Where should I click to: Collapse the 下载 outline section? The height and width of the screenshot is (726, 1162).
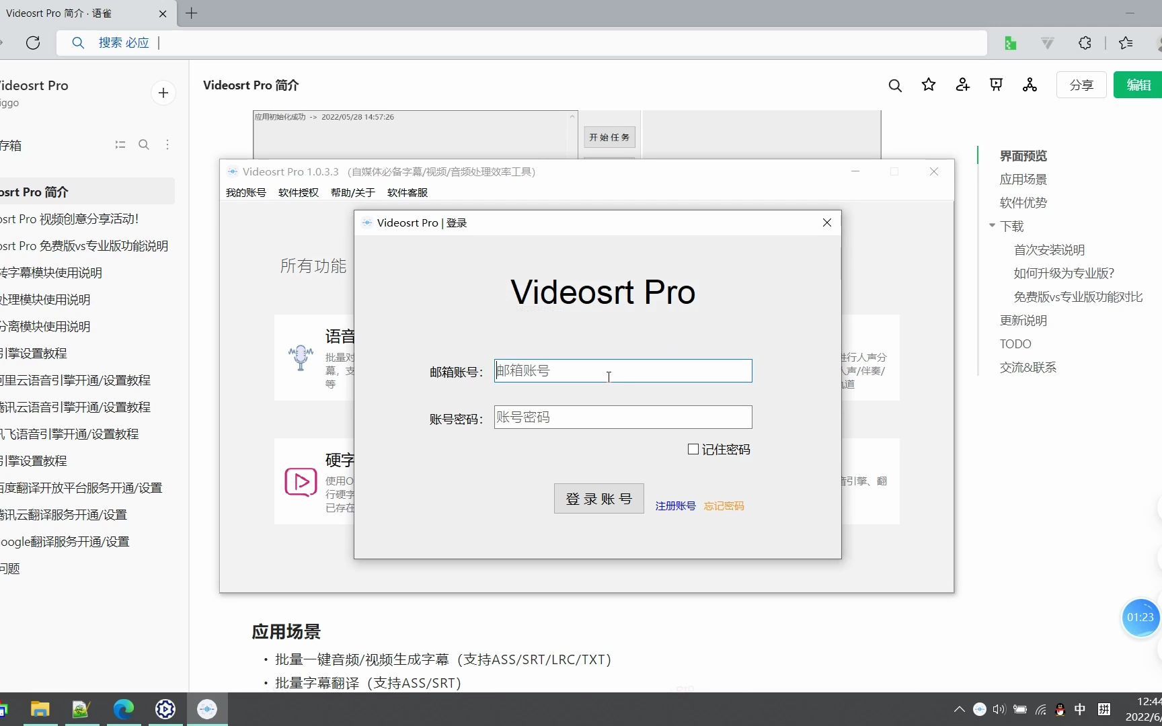992,226
